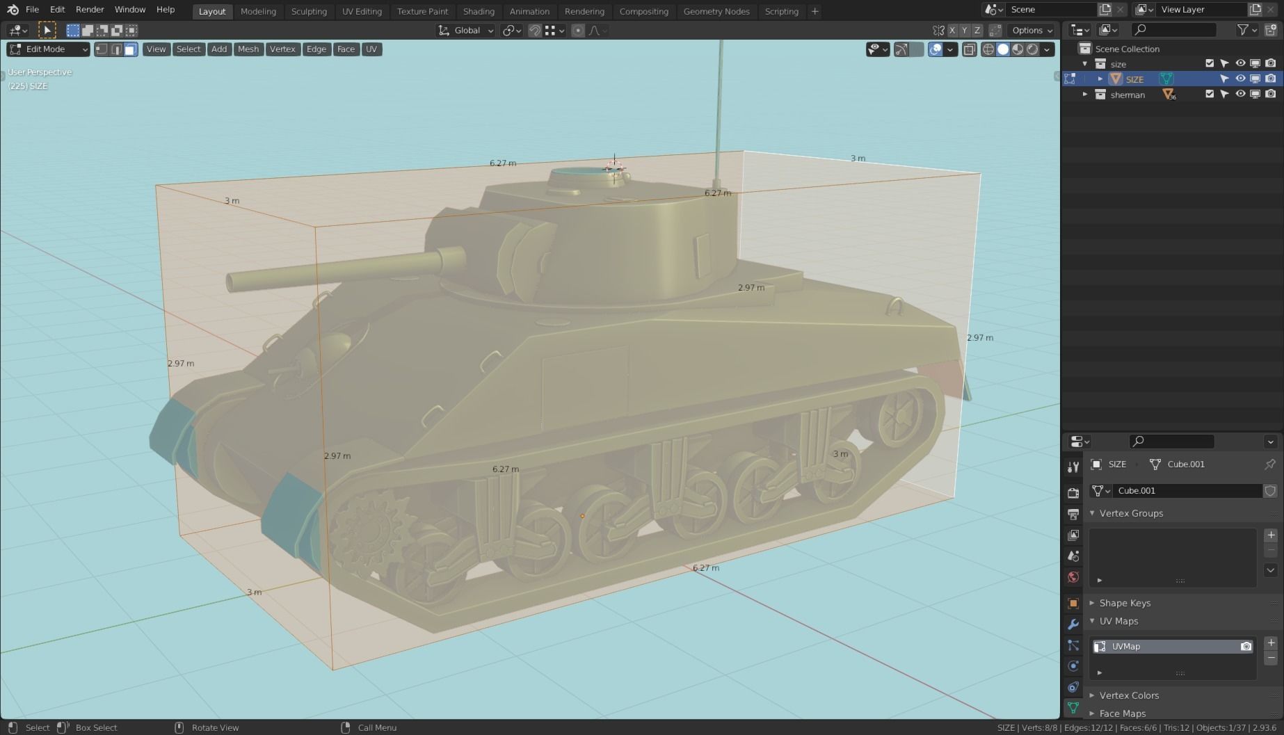Toggle Z axis mesh mirror
Viewport: 1284px width, 735px height.
point(977,31)
